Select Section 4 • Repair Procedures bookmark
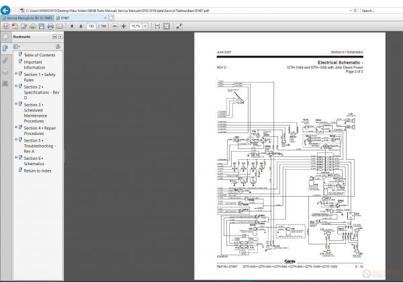 [40, 131]
